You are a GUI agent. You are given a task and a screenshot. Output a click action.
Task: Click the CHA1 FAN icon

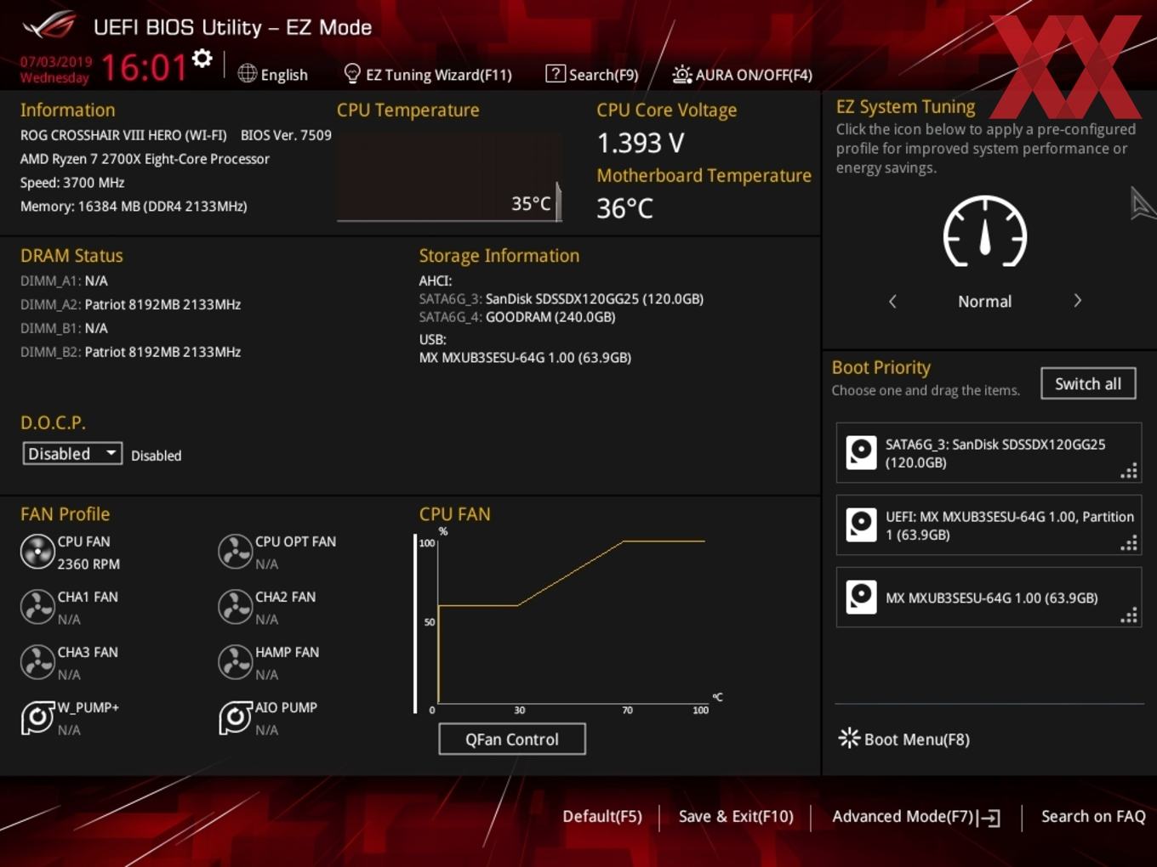pos(37,608)
